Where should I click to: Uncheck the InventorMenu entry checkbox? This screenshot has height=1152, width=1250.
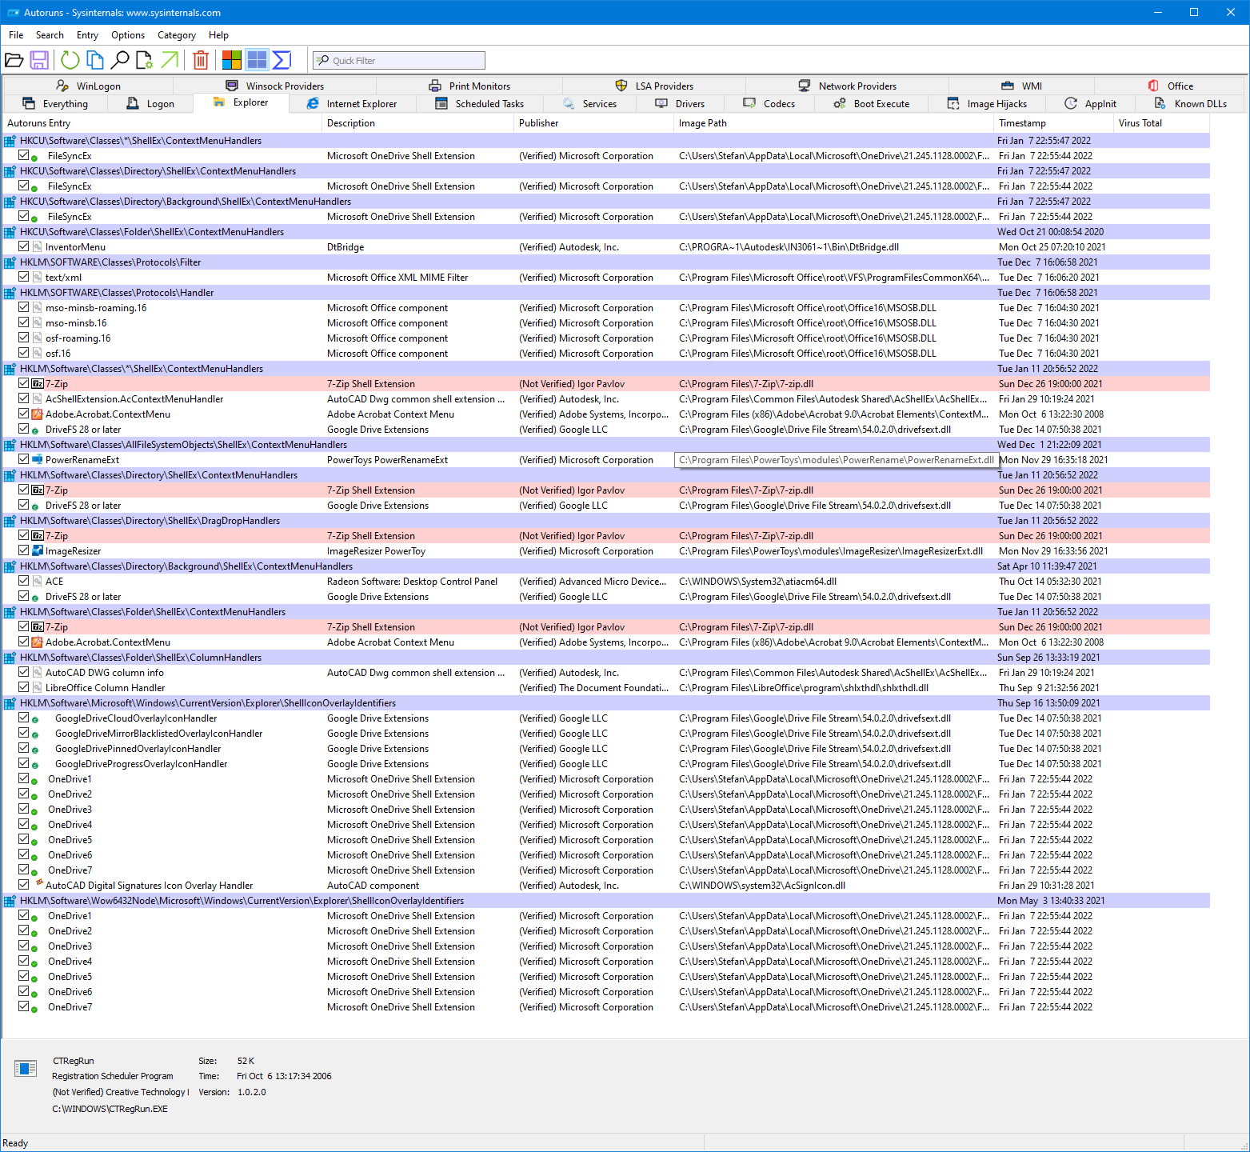click(x=24, y=246)
